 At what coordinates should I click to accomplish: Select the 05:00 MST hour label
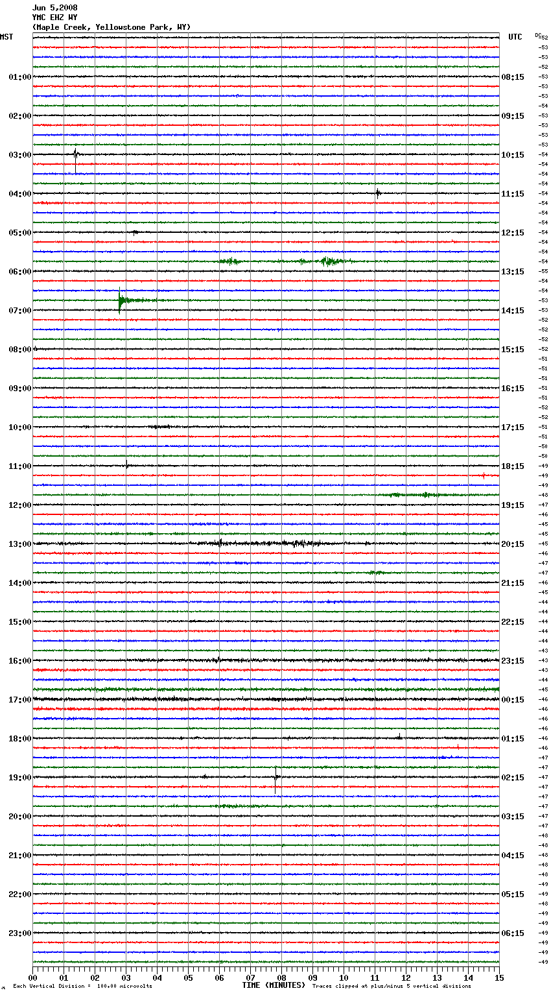coord(20,233)
